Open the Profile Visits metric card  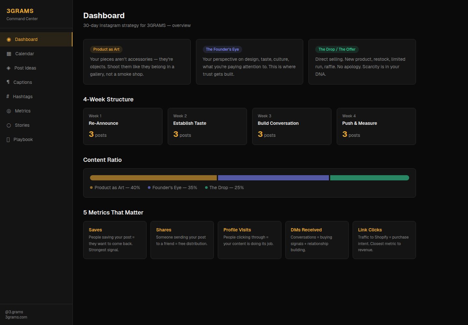250,240
